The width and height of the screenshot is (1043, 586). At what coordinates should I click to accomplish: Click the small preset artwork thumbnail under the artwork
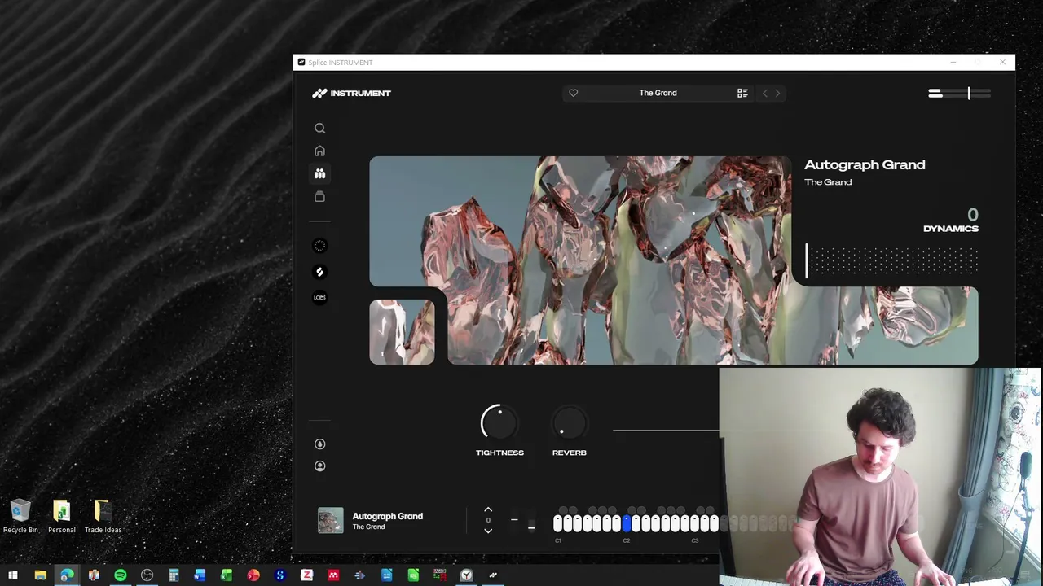402,332
